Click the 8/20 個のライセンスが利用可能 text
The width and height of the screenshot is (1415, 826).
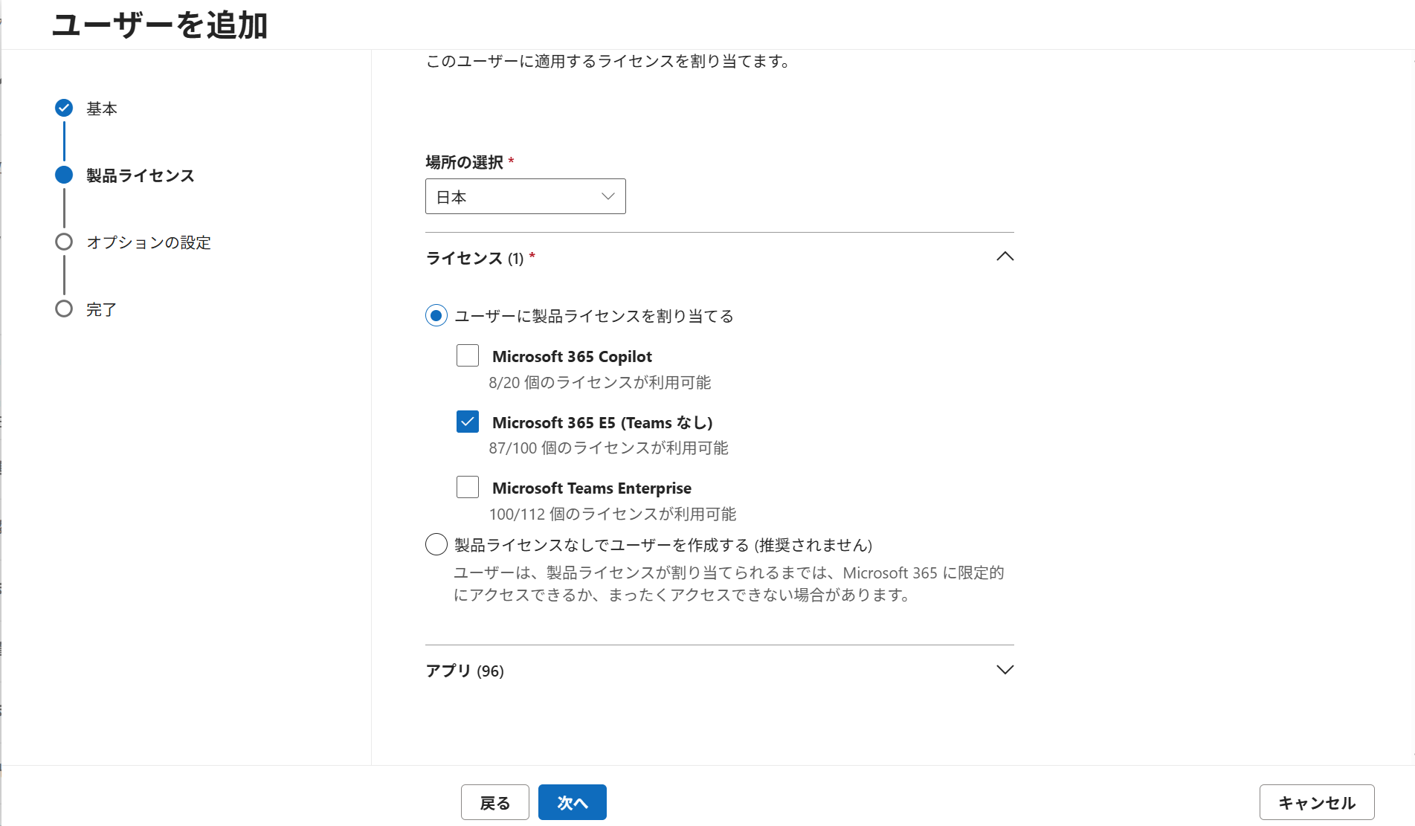click(x=600, y=382)
